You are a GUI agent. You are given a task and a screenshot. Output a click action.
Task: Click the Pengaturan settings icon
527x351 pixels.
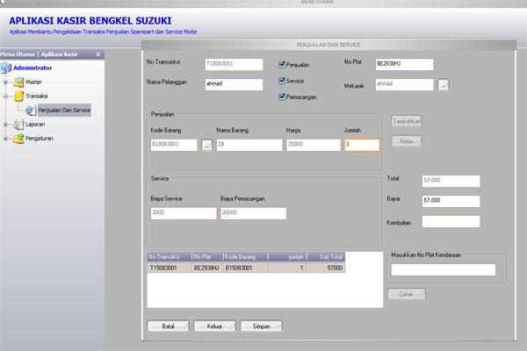click(18, 139)
